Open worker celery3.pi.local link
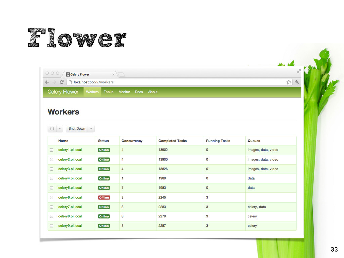344x258 pixels. [70, 169]
